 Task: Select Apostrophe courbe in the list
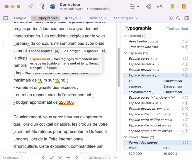(144, 42)
